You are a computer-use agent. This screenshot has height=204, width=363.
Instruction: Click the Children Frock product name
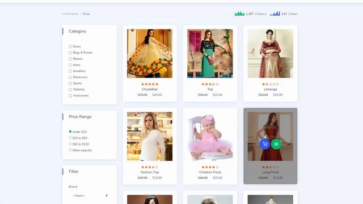coord(210,172)
